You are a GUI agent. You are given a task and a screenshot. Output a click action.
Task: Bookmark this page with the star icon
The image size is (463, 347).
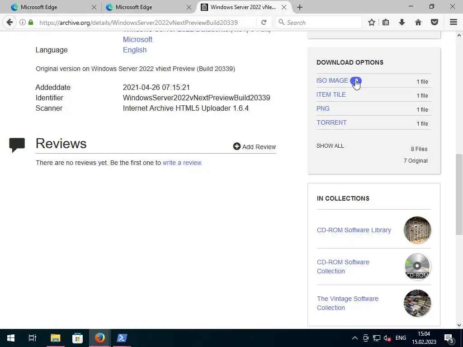point(372,23)
